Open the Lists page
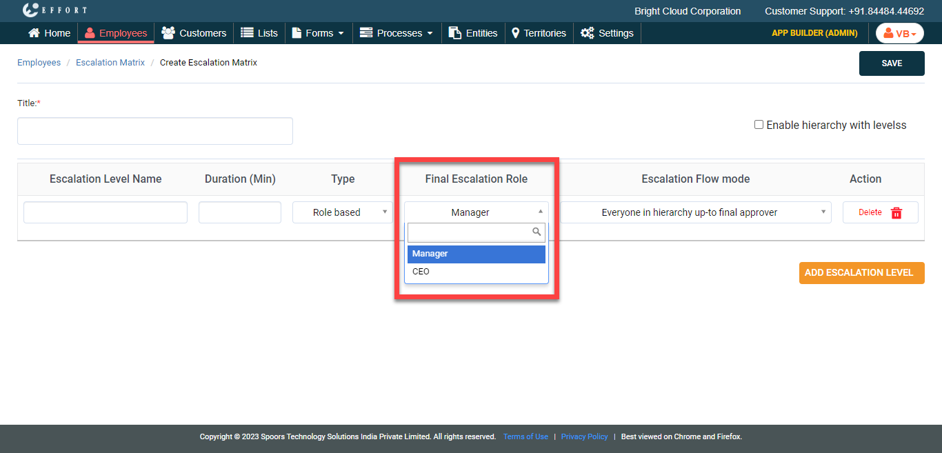This screenshot has width=942, height=453. pyautogui.click(x=259, y=33)
